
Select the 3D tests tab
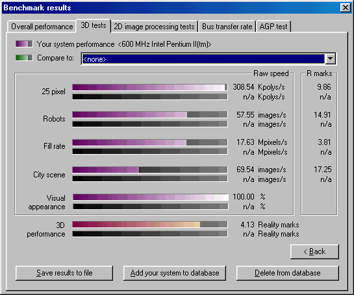94,25
